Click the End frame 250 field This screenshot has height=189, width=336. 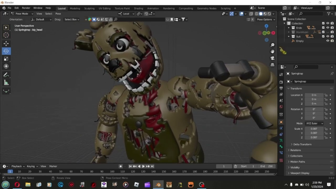[267, 166]
